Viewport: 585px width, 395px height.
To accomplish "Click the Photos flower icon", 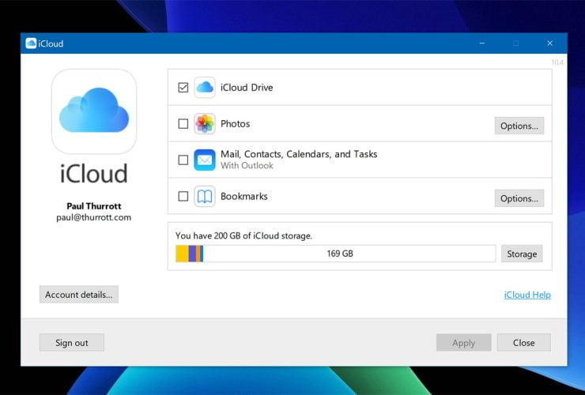I will 205,123.
